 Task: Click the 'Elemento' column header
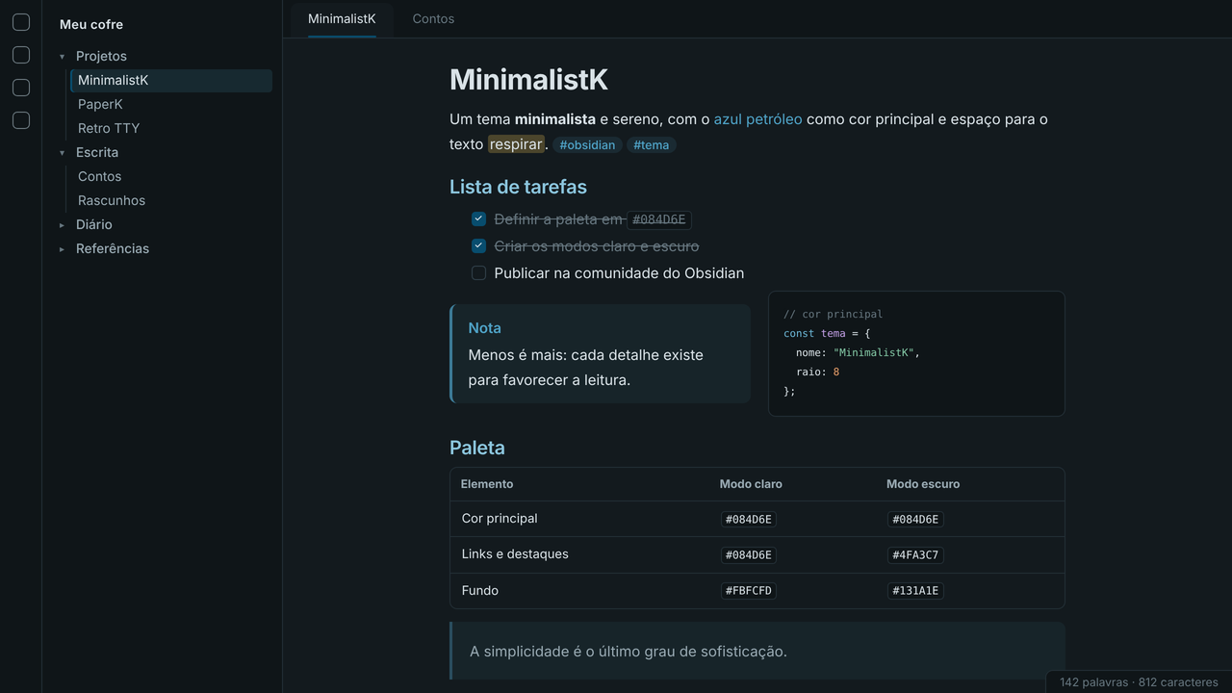pos(487,484)
